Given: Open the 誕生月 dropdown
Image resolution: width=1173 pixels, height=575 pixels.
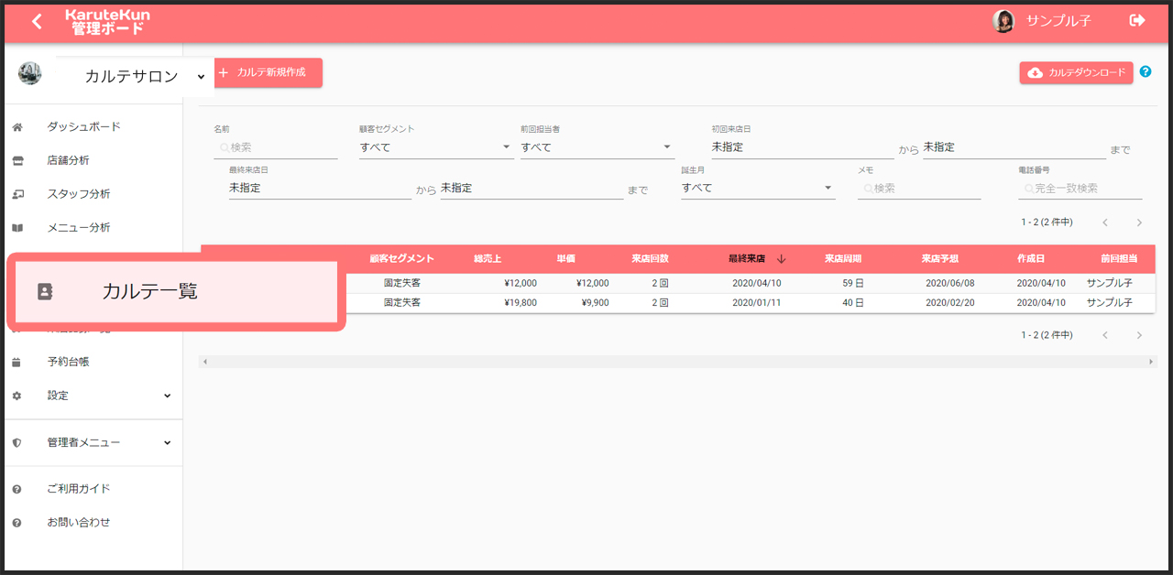Looking at the screenshot, I should [757, 188].
